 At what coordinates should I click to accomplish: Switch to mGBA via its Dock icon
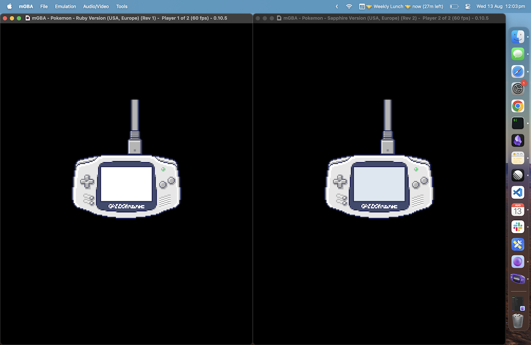[517, 279]
